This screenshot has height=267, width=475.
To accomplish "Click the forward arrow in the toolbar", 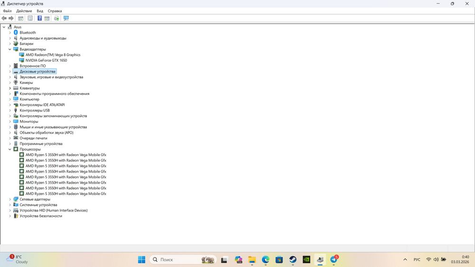I will pyautogui.click(x=11, y=18).
